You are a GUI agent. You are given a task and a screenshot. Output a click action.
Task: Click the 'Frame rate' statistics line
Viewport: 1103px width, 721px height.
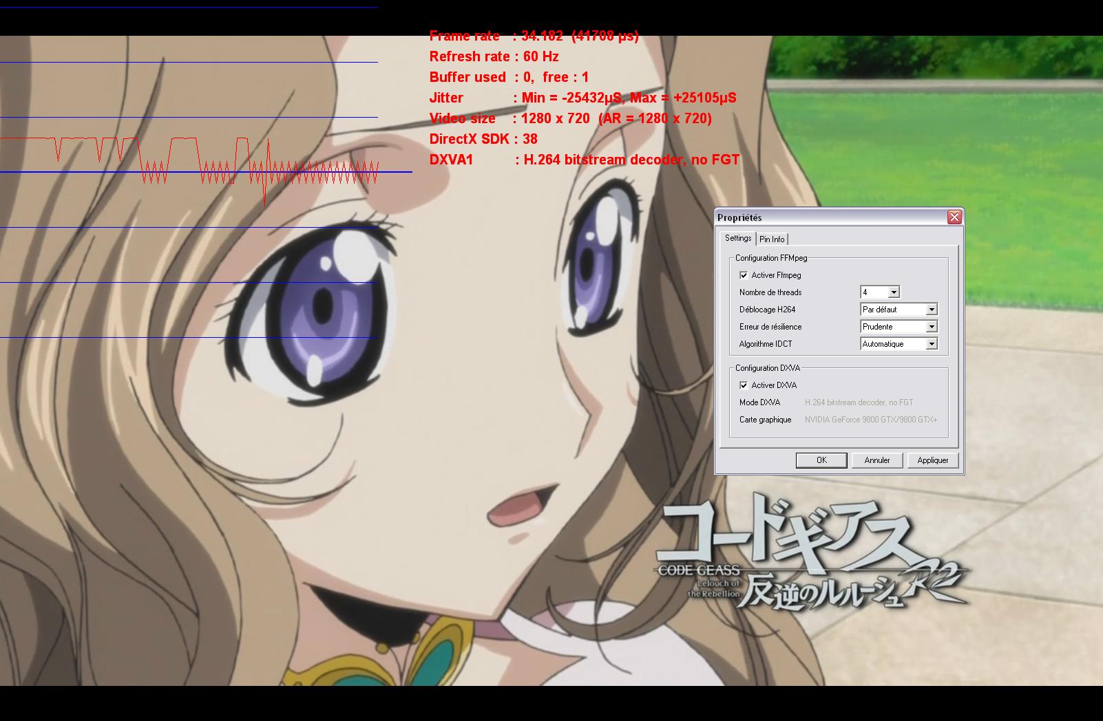coord(534,36)
